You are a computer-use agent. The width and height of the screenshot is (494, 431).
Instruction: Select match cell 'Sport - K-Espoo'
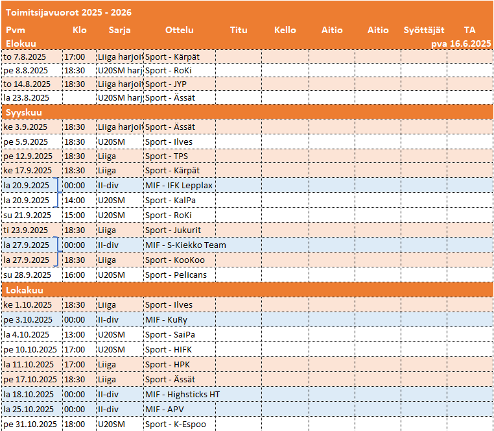pyautogui.click(x=180, y=424)
